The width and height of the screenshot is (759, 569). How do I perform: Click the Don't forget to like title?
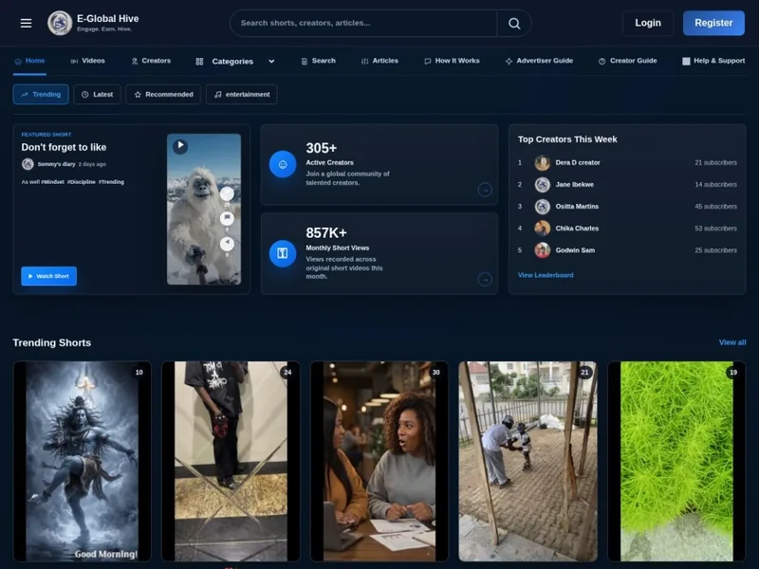(x=64, y=147)
